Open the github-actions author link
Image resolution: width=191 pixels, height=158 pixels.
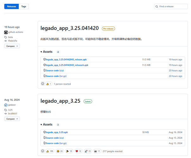[16, 32]
